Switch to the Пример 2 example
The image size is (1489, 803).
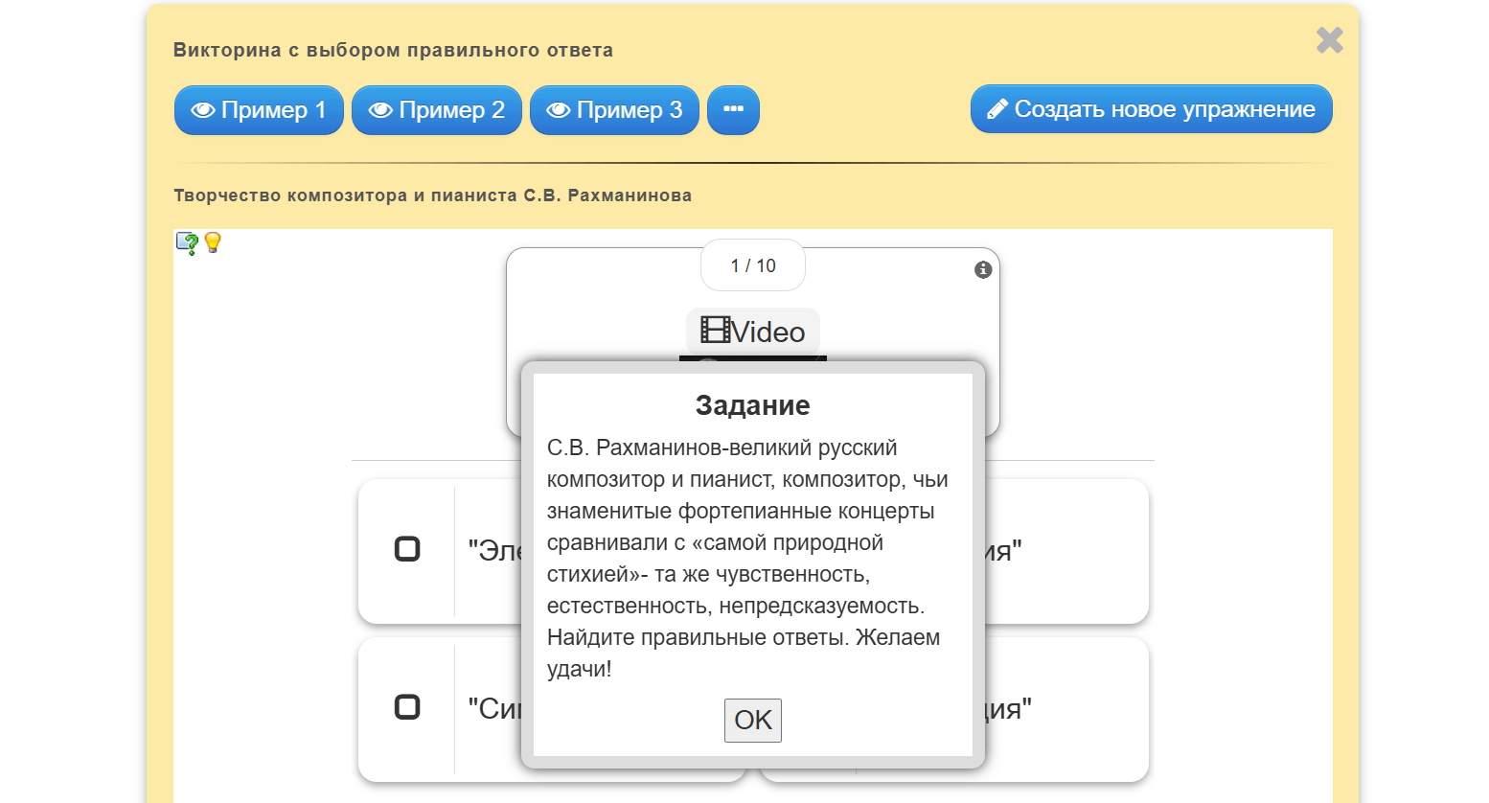(x=436, y=109)
